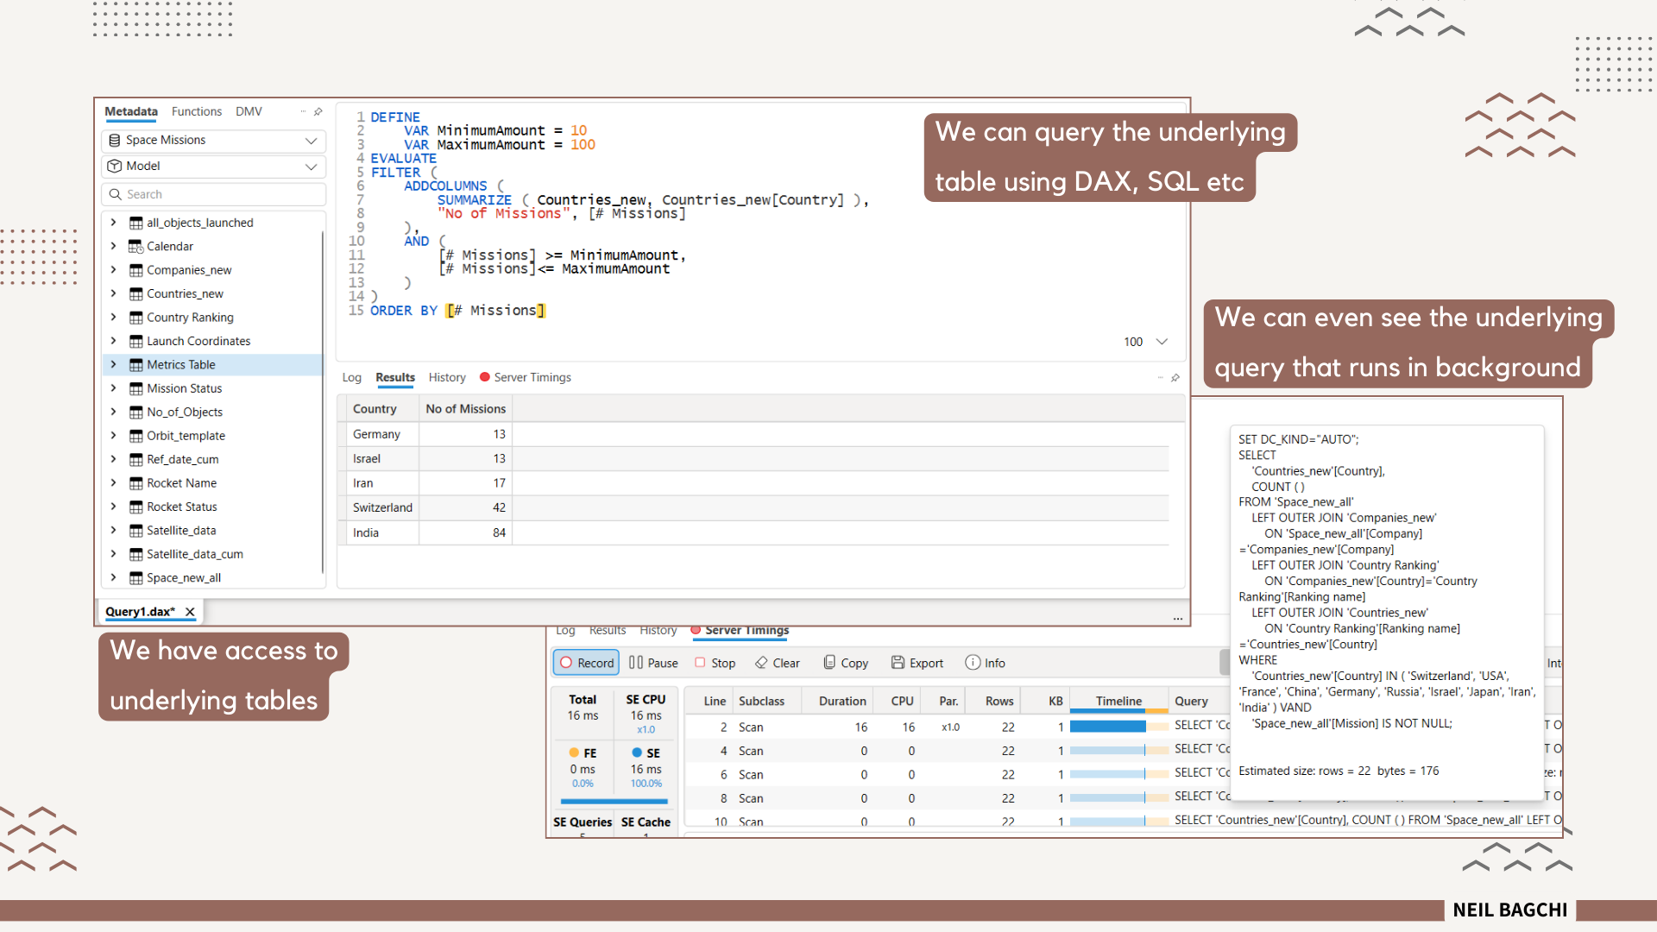Click the Pause button in Server Timings
1657x932 pixels.
[x=653, y=662]
